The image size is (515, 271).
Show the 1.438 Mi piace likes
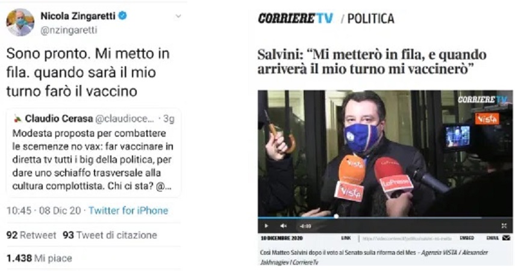(x=39, y=258)
